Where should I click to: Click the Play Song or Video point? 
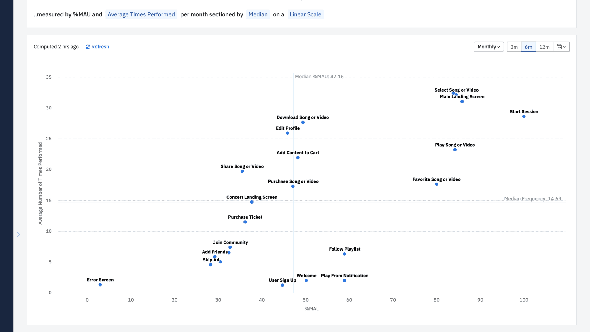(454, 149)
